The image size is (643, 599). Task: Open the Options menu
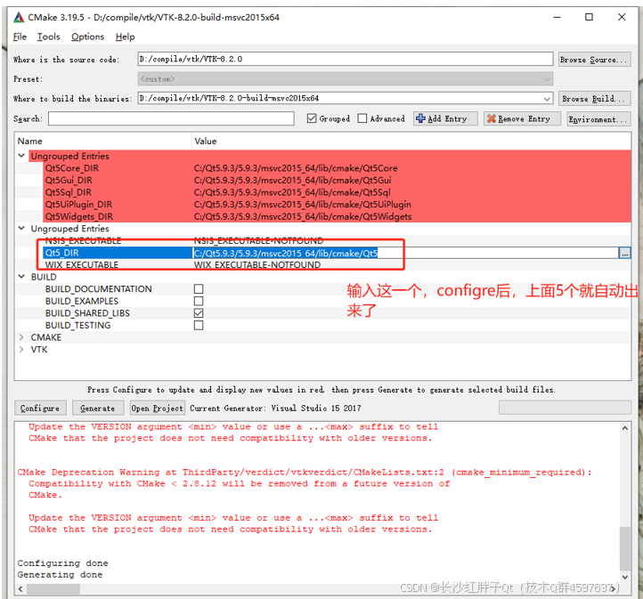(87, 36)
